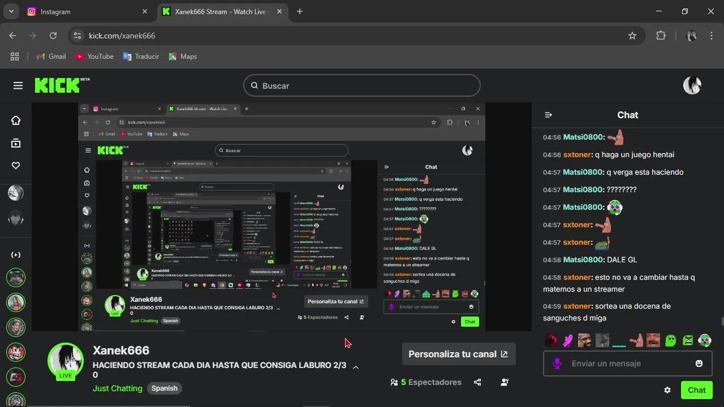
Task: Close the Instagram tab
Action: pos(145,11)
